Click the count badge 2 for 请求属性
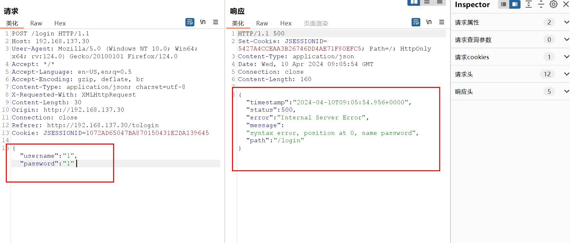The image size is (570, 243). [x=549, y=22]
